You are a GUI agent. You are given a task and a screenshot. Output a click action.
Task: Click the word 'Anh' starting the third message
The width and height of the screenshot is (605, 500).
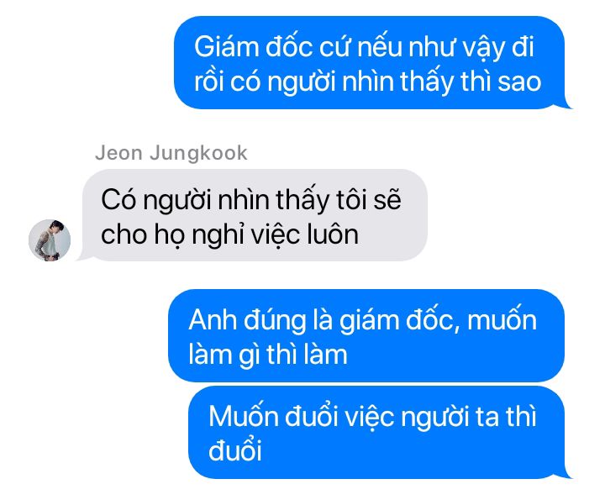pos(213,320)
